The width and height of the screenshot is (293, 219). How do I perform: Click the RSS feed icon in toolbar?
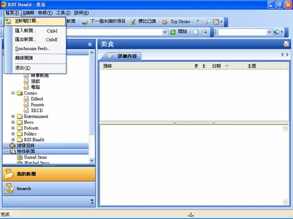(216, 22)
